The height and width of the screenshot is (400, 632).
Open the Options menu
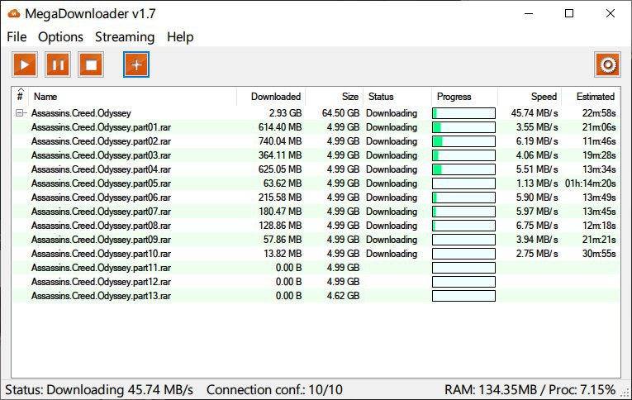[60, 36]
